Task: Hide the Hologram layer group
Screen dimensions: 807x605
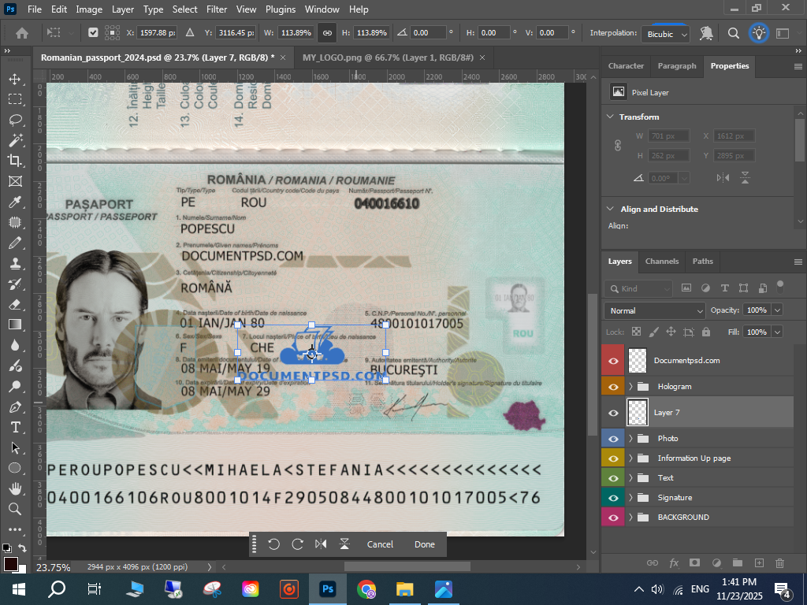Action: [612, 386]
